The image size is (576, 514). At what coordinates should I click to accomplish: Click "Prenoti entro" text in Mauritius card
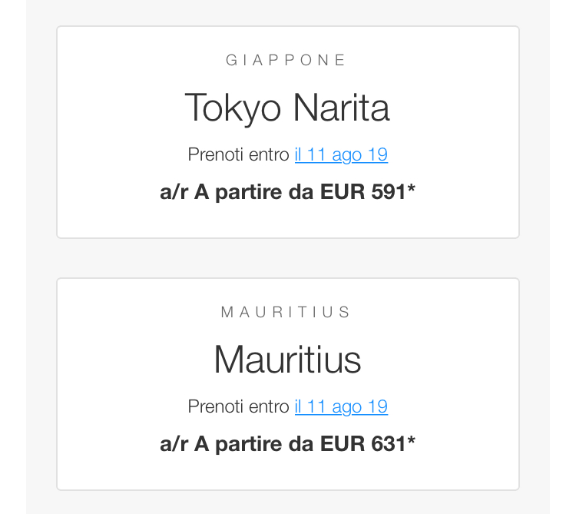239,407
